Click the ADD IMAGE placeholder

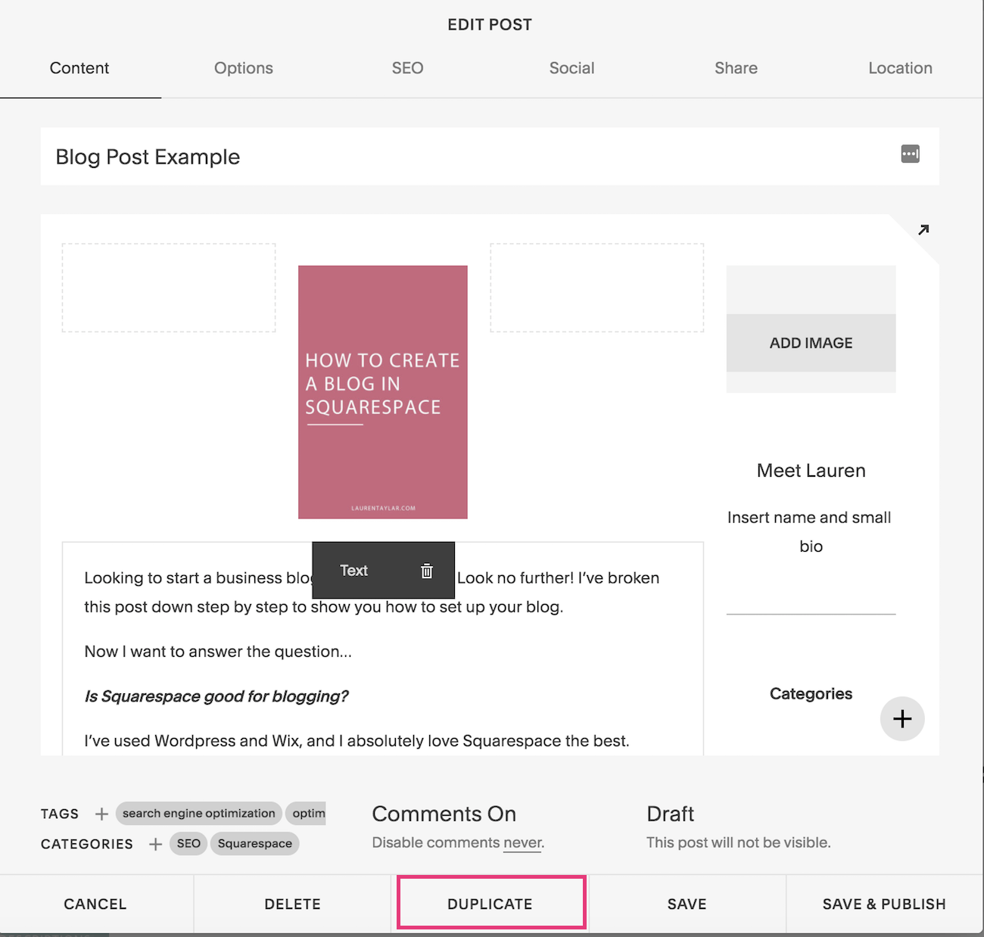pos(810,342)
